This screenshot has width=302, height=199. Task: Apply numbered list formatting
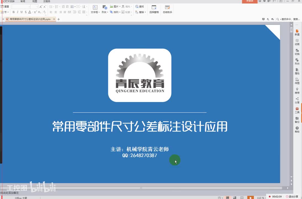pos(57,7)
